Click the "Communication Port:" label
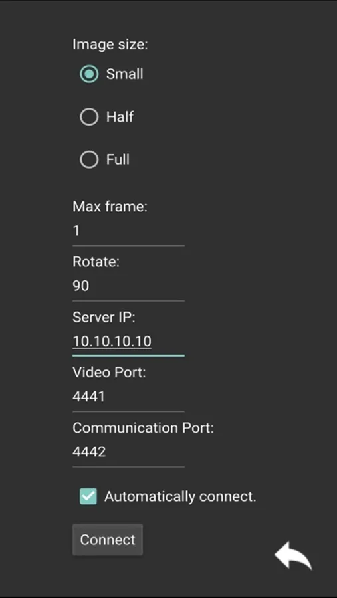The image size is (337, 598). coord(143,428)
